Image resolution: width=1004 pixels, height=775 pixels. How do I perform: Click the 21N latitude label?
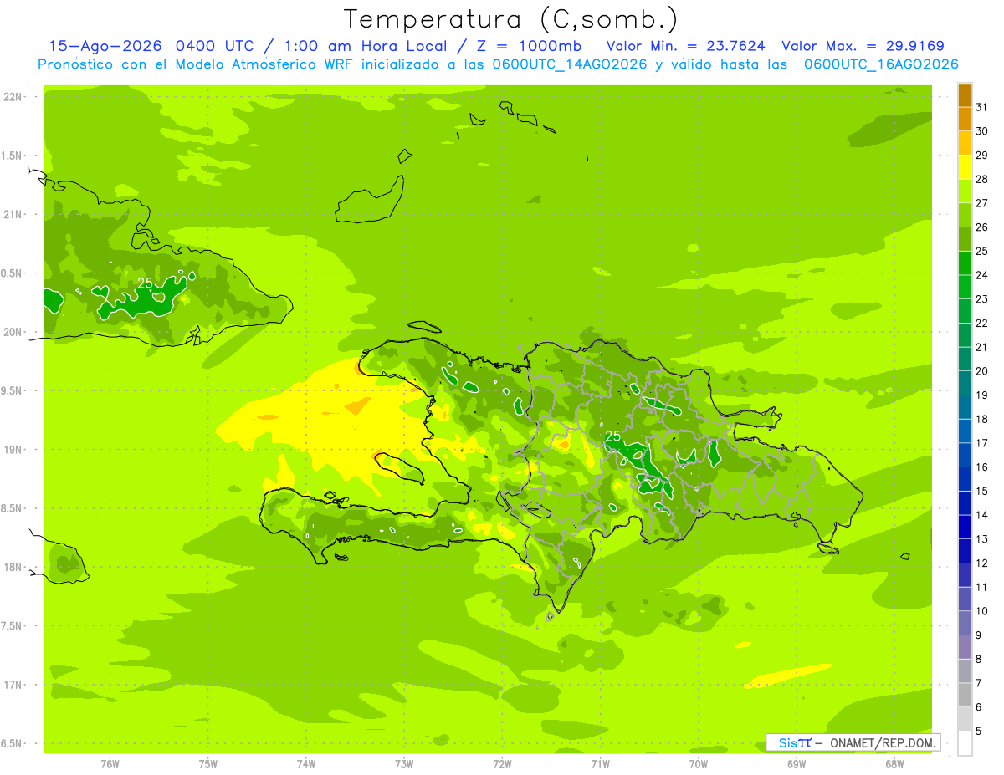point(13,215)
